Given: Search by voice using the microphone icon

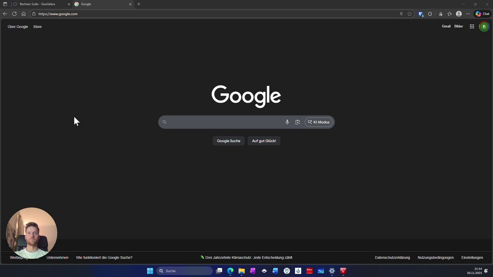Looking at the screenshot, I should [287, 122].
